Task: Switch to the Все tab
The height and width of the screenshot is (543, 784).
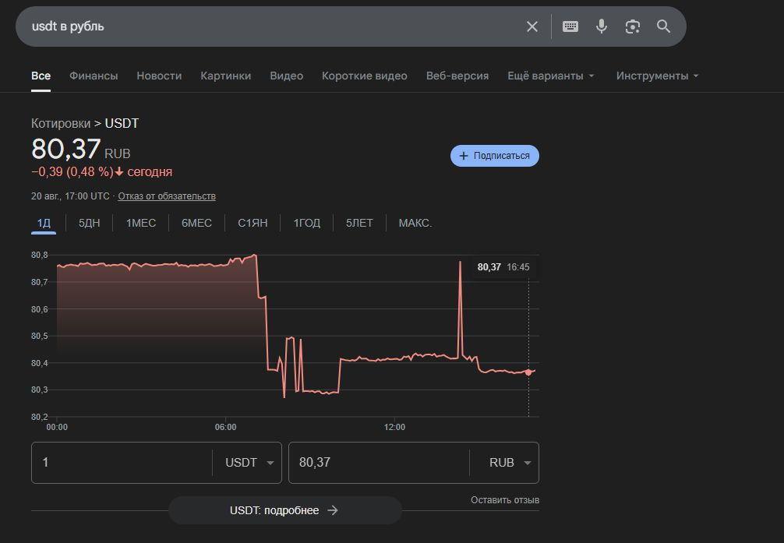Action: click(x=41, y=76)
